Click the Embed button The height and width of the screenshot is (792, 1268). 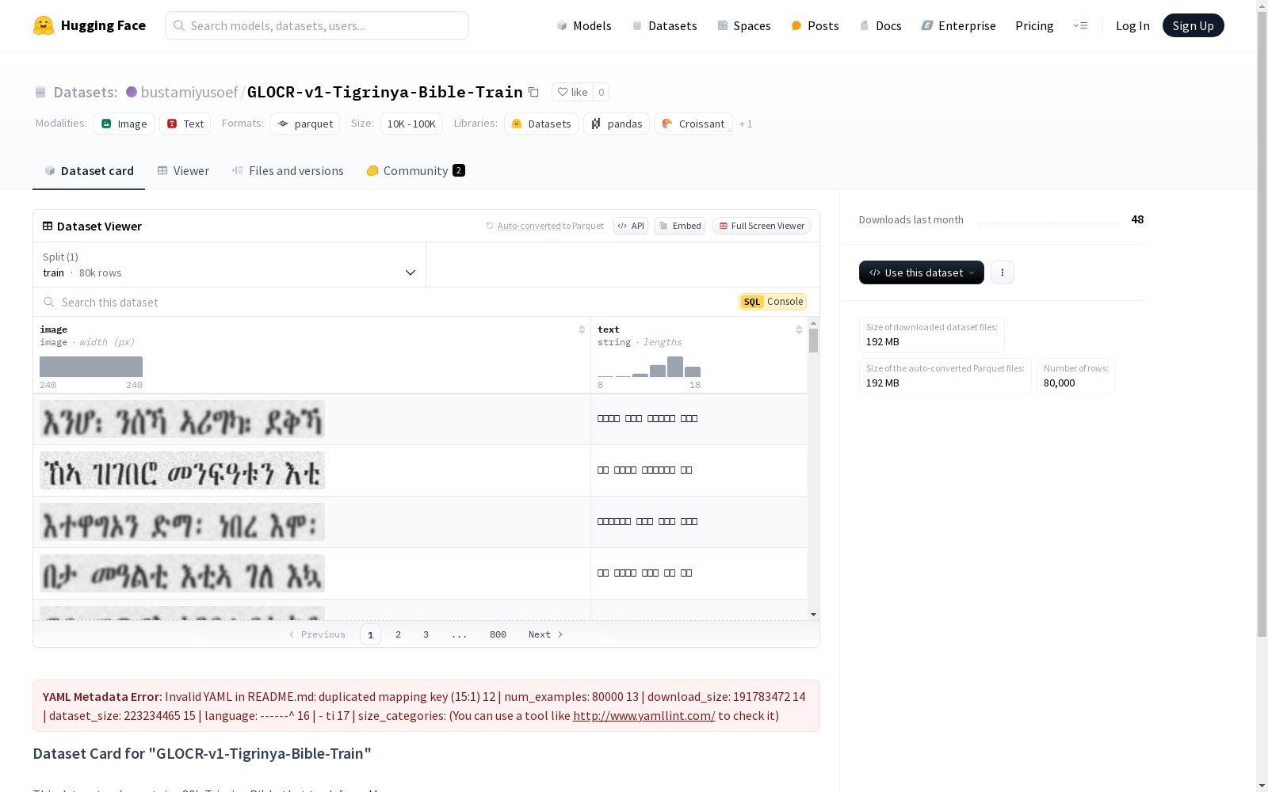point(680,226)
